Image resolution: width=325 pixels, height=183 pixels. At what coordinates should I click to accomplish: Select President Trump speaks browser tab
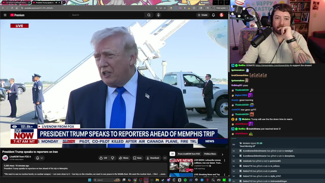[44, 3]
